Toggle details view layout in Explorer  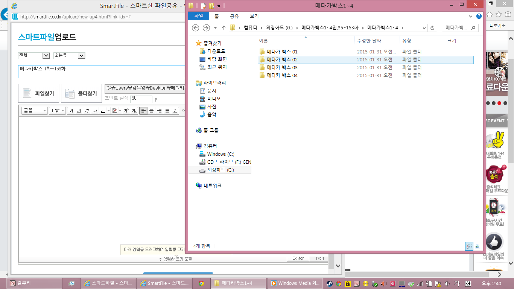click(469, 246)
